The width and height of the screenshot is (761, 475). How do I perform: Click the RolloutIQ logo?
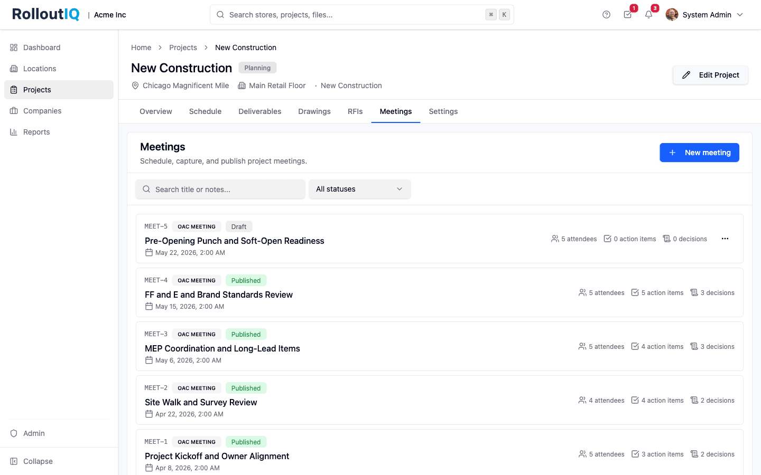[x=46, y=14]
